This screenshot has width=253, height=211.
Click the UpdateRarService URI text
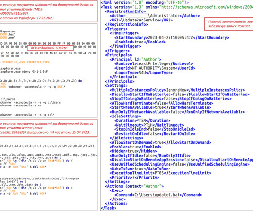141,20
